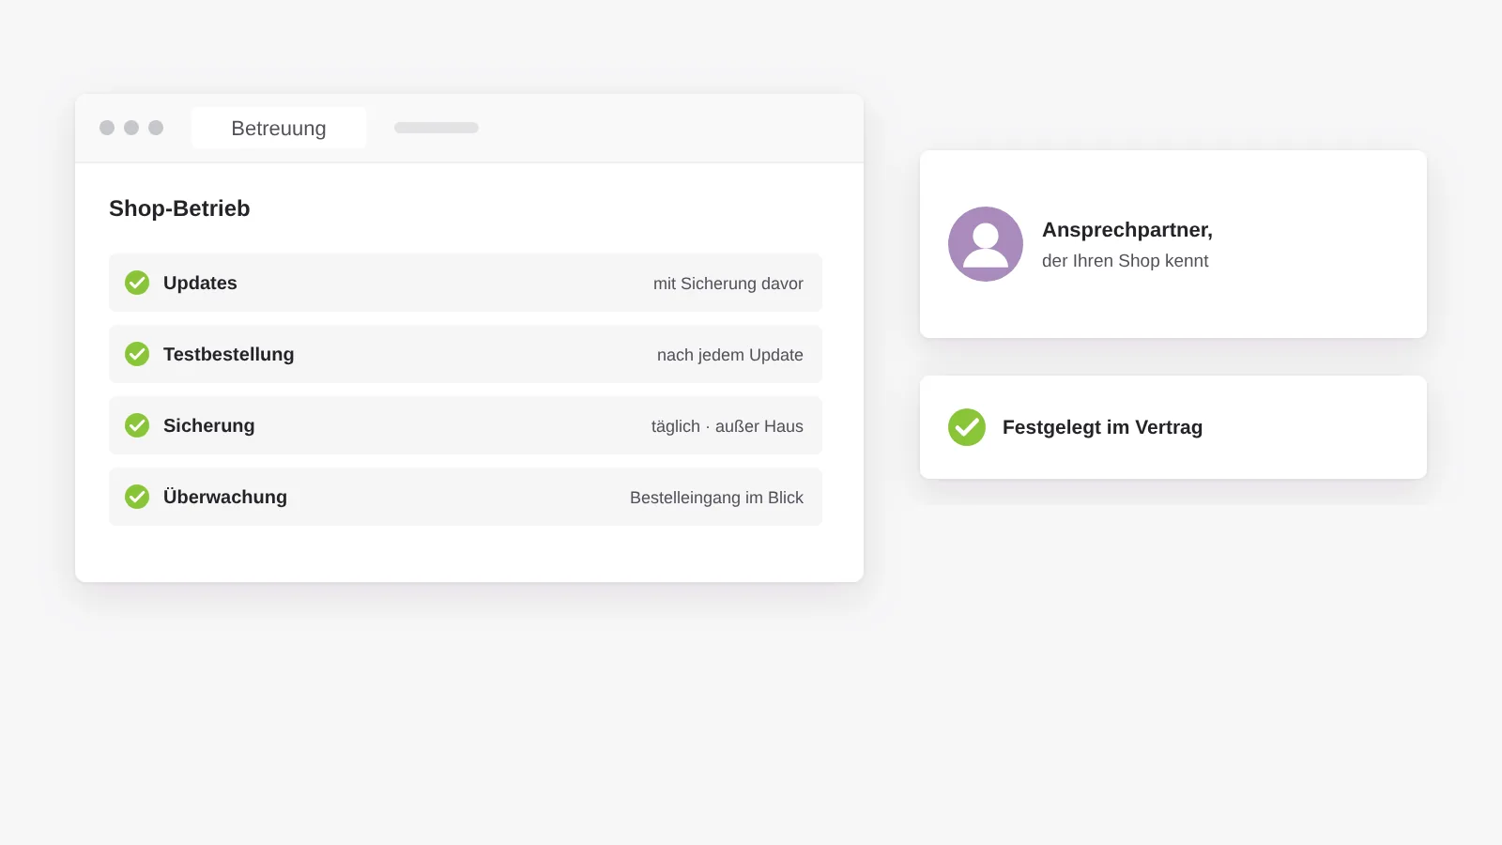The image size is (1502, 845).
Task: Click 'der Ihren Shop kennt' subtitle
Action: coord(1125,261)
